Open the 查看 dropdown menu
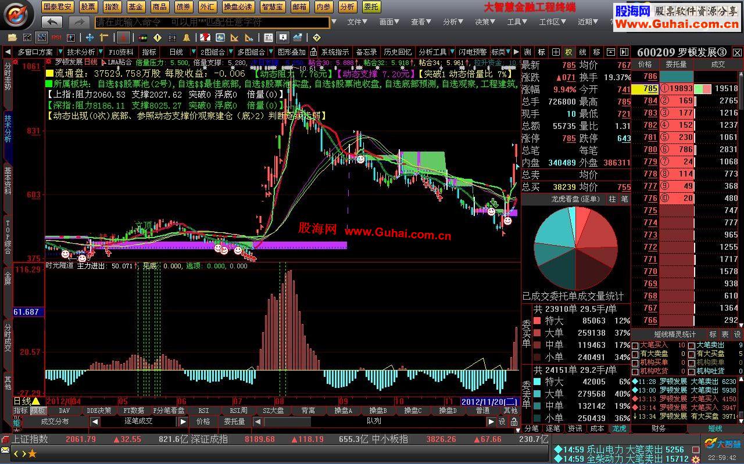This screenshot has width=744, height=464. (421, 22)
